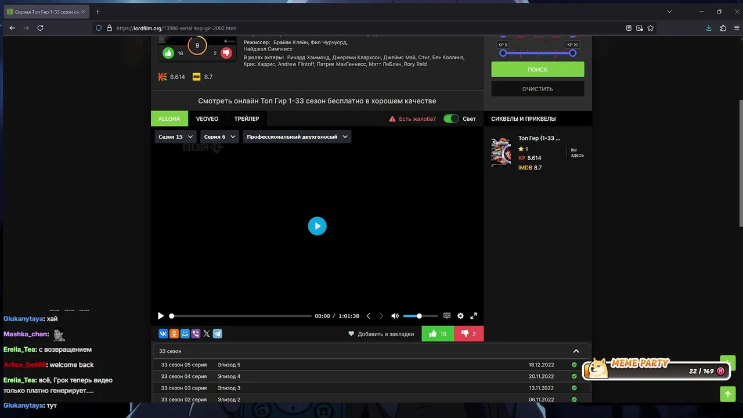Share via Viber icon
The height and width of the screenshot is (418, 743).
(196, 334)
